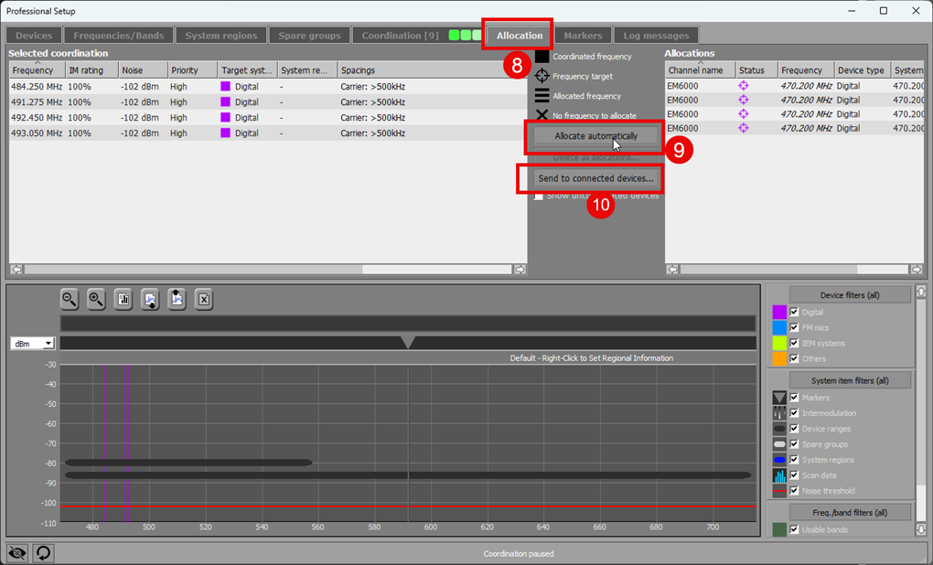Image resolution: width=933 pixels, height=565 pixels.
Task: Click the X clear icon in graph toolbar
Action: point(204,299)
